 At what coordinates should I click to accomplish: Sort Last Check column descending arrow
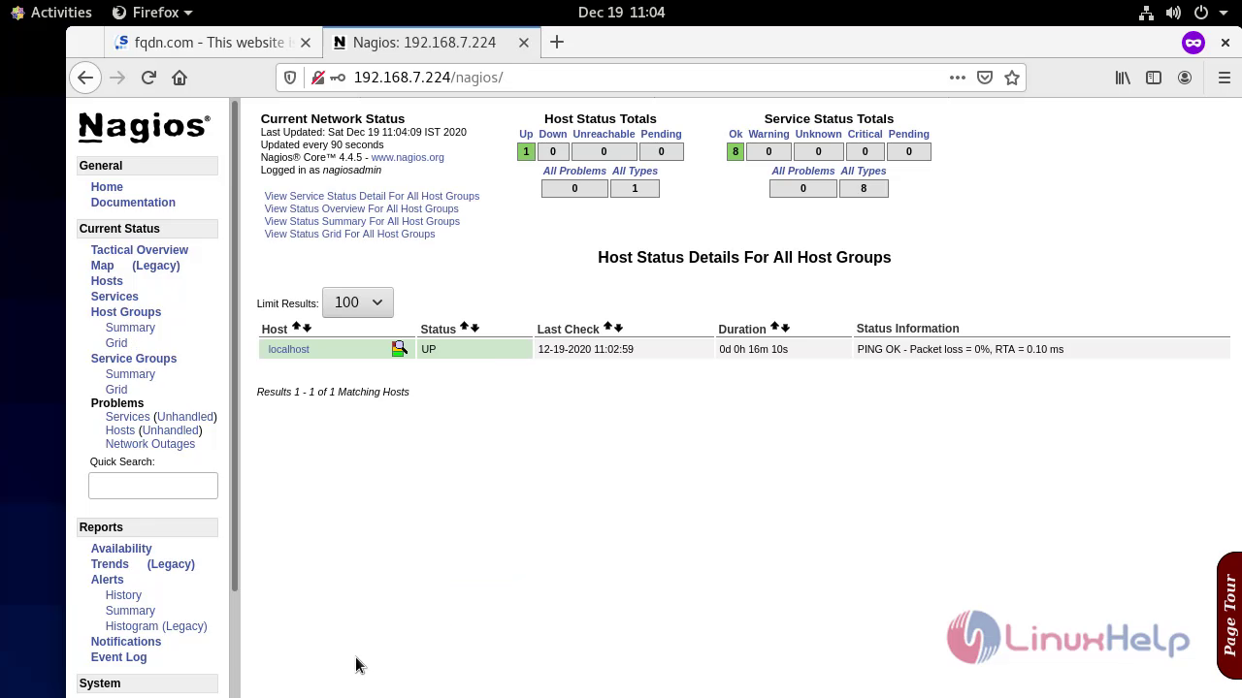(618, 328)
